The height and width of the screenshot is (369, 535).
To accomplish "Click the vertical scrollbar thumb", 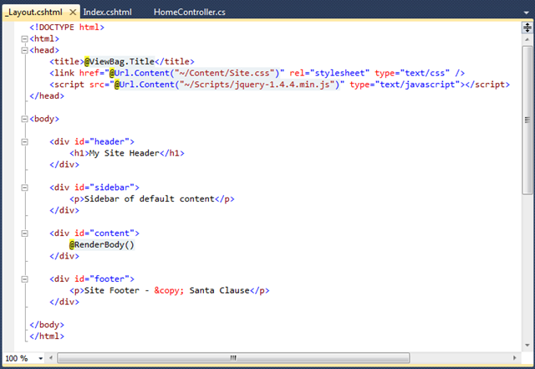I will coord(527,120).
